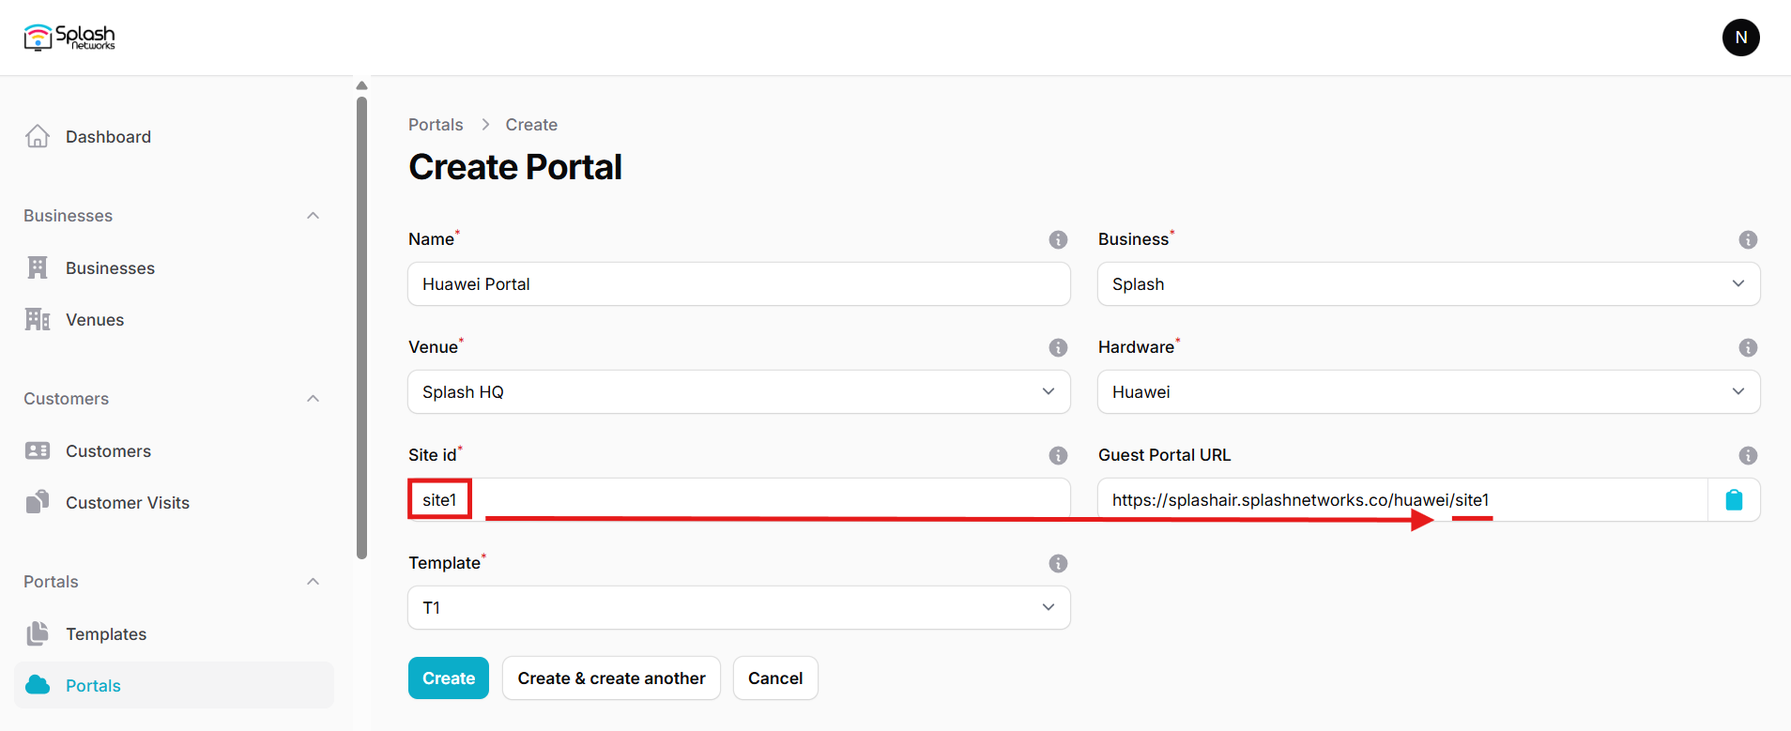The height and width of the screenshot is (731, 1791).
Task: Click the Businesses building icon
Action: [38, 268]
